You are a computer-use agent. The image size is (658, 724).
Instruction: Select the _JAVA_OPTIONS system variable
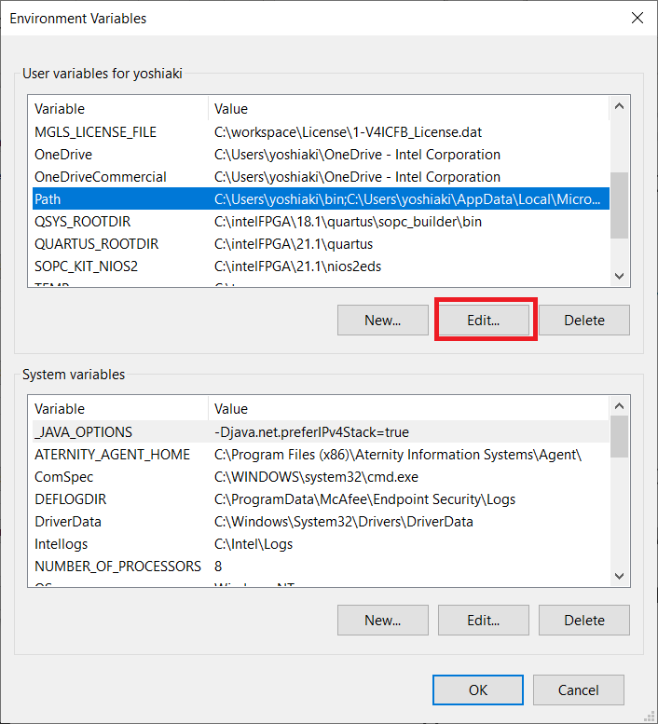[83, 431]
